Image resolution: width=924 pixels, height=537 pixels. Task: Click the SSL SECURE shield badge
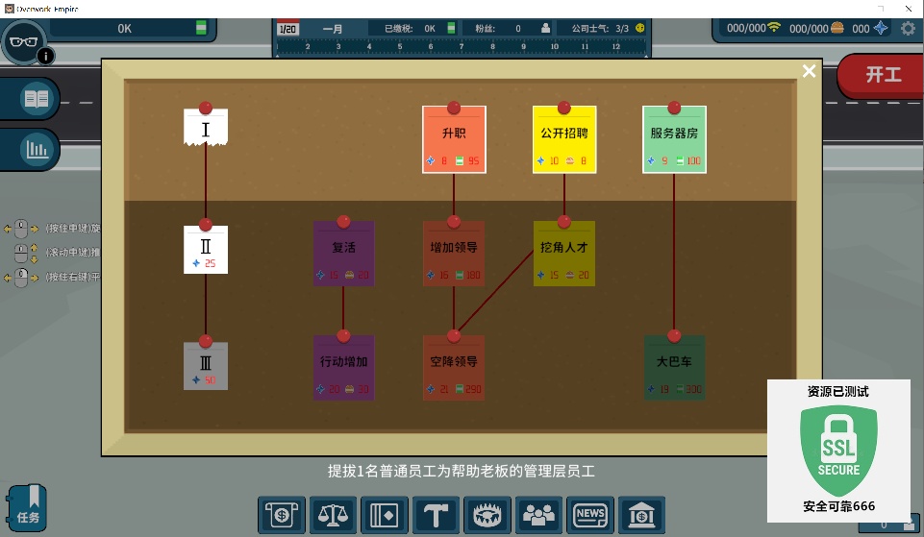[x=838, y=451]
